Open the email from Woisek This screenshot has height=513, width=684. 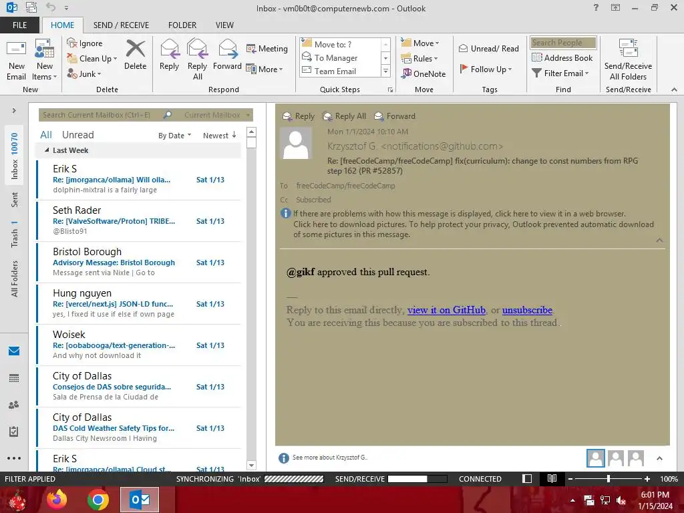pos(139,345)
